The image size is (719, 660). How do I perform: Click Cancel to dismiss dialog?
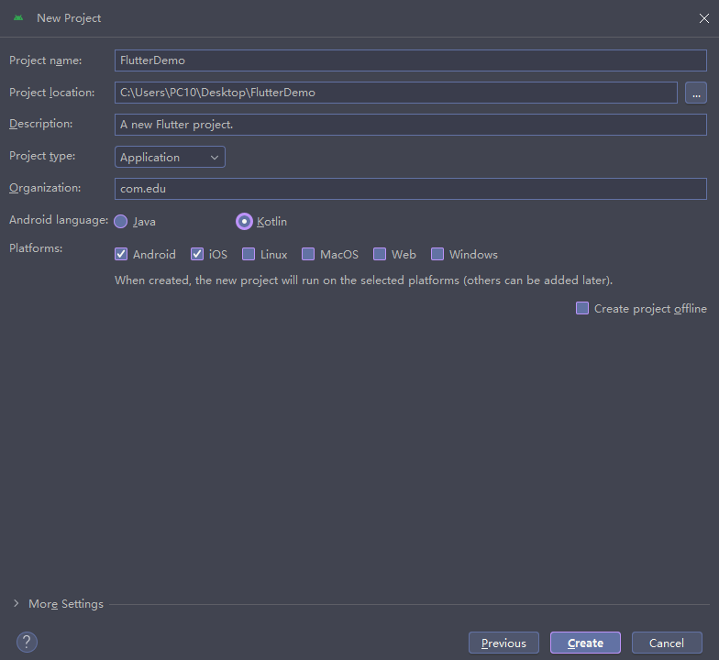[x=667, y=643]
